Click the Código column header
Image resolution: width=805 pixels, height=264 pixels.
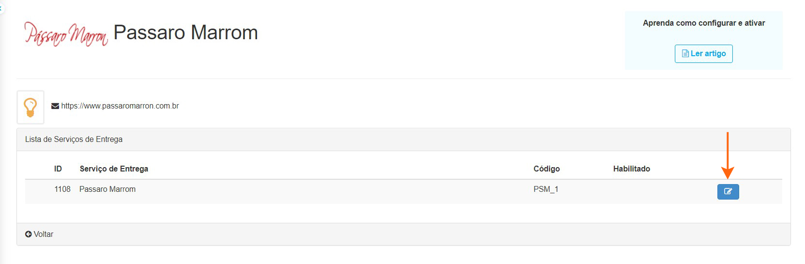547,169
